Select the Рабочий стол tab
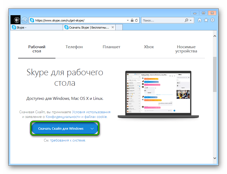Screen dimensions: 227x174 tap(37, 49)
